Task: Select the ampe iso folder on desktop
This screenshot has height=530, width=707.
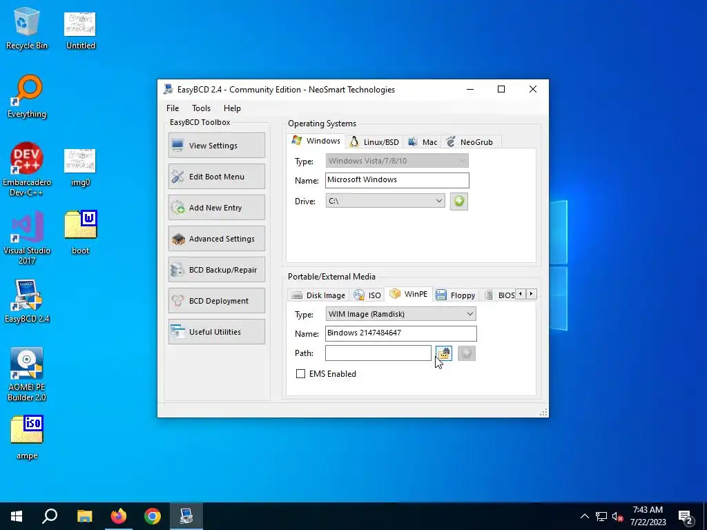Action: 27,437
